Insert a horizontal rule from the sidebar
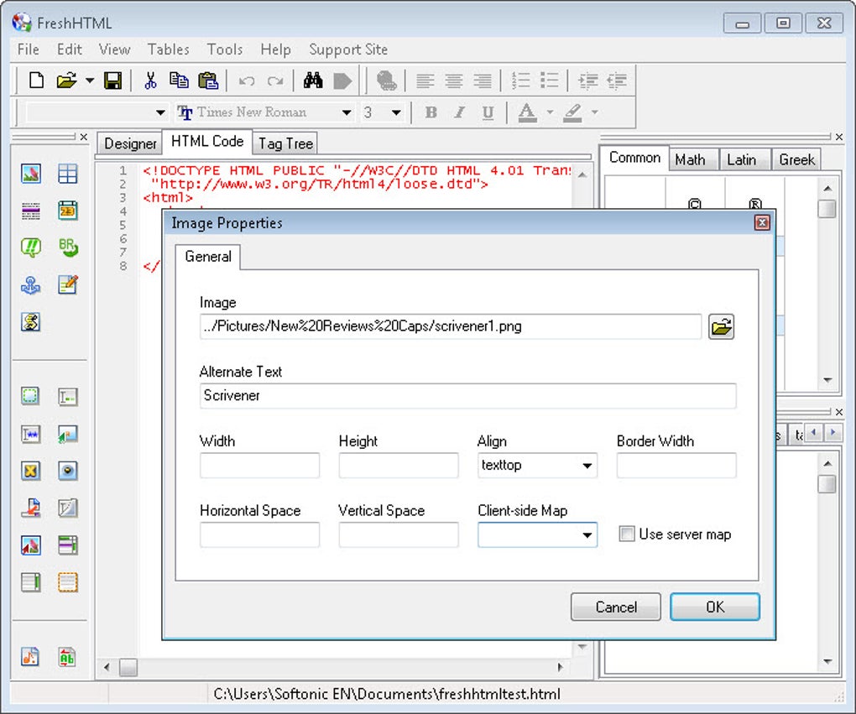 (30, 211)
